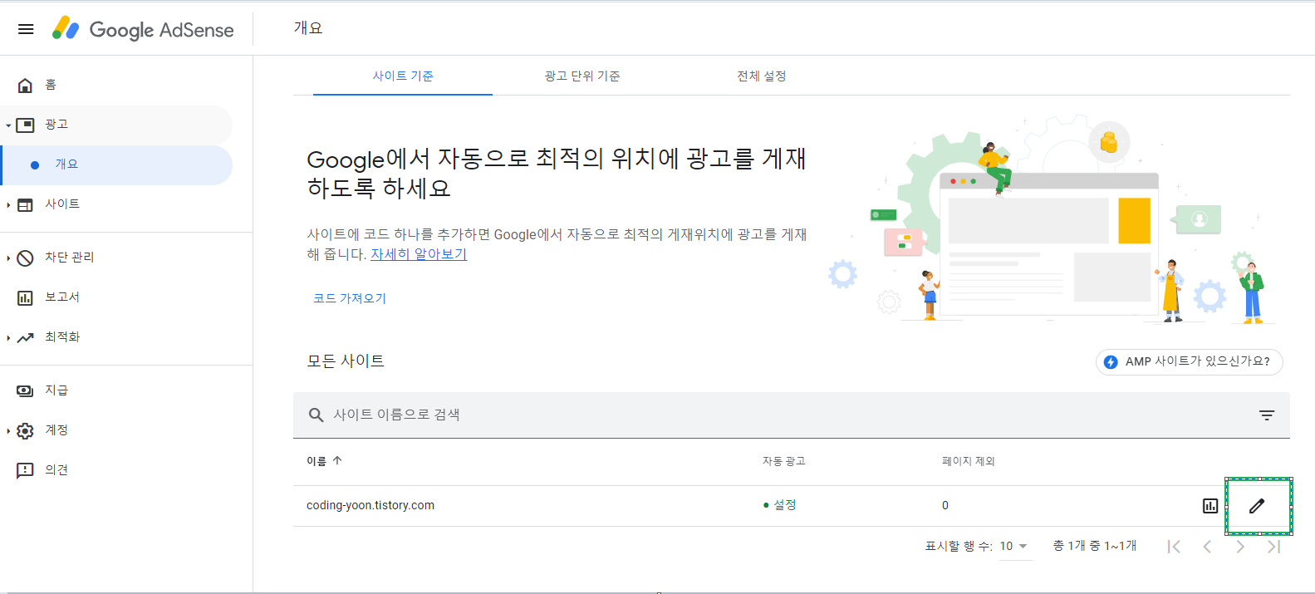
Task: Click the 광고 ads icon in sidebar
Action: click(26, 125)
